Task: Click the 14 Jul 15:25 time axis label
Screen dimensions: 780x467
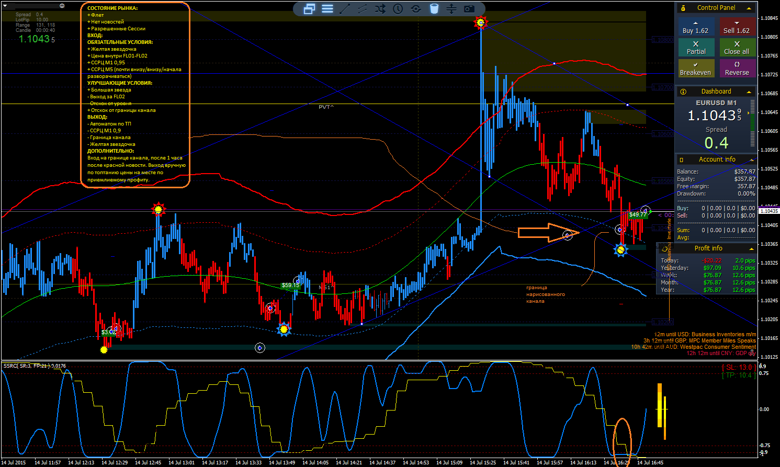Action: (x=483, y=462)
